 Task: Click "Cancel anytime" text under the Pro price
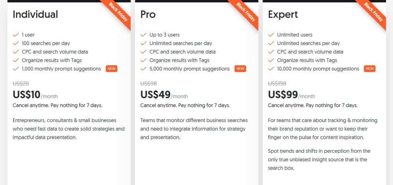pos(158,105)
